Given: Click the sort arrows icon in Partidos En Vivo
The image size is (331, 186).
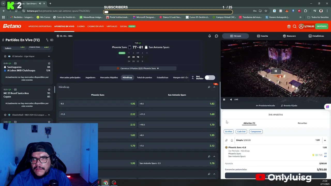Looking at the screenshot, I should point(47,40).
